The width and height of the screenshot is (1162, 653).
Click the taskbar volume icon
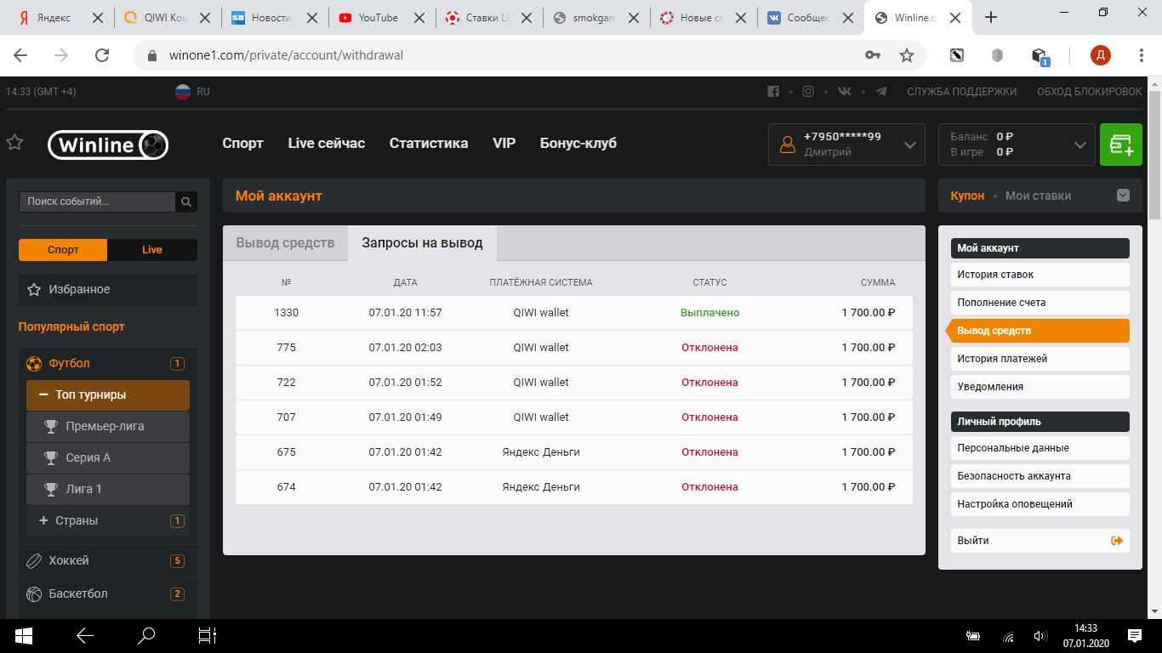(1040, 636)
